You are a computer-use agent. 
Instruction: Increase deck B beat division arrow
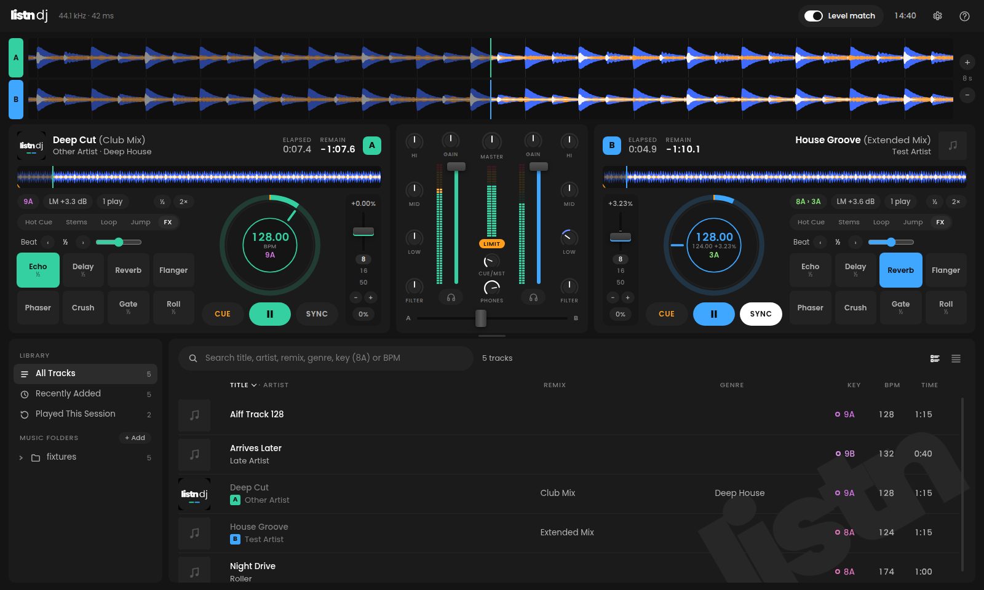point(855,242)
